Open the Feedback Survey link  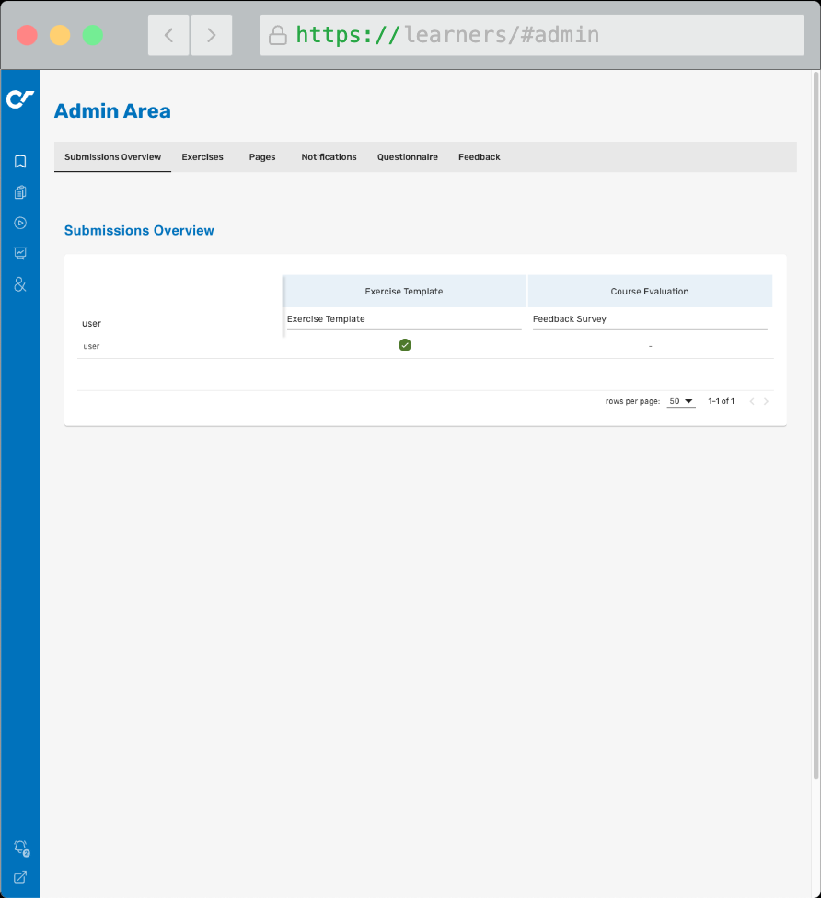[568, 318]
